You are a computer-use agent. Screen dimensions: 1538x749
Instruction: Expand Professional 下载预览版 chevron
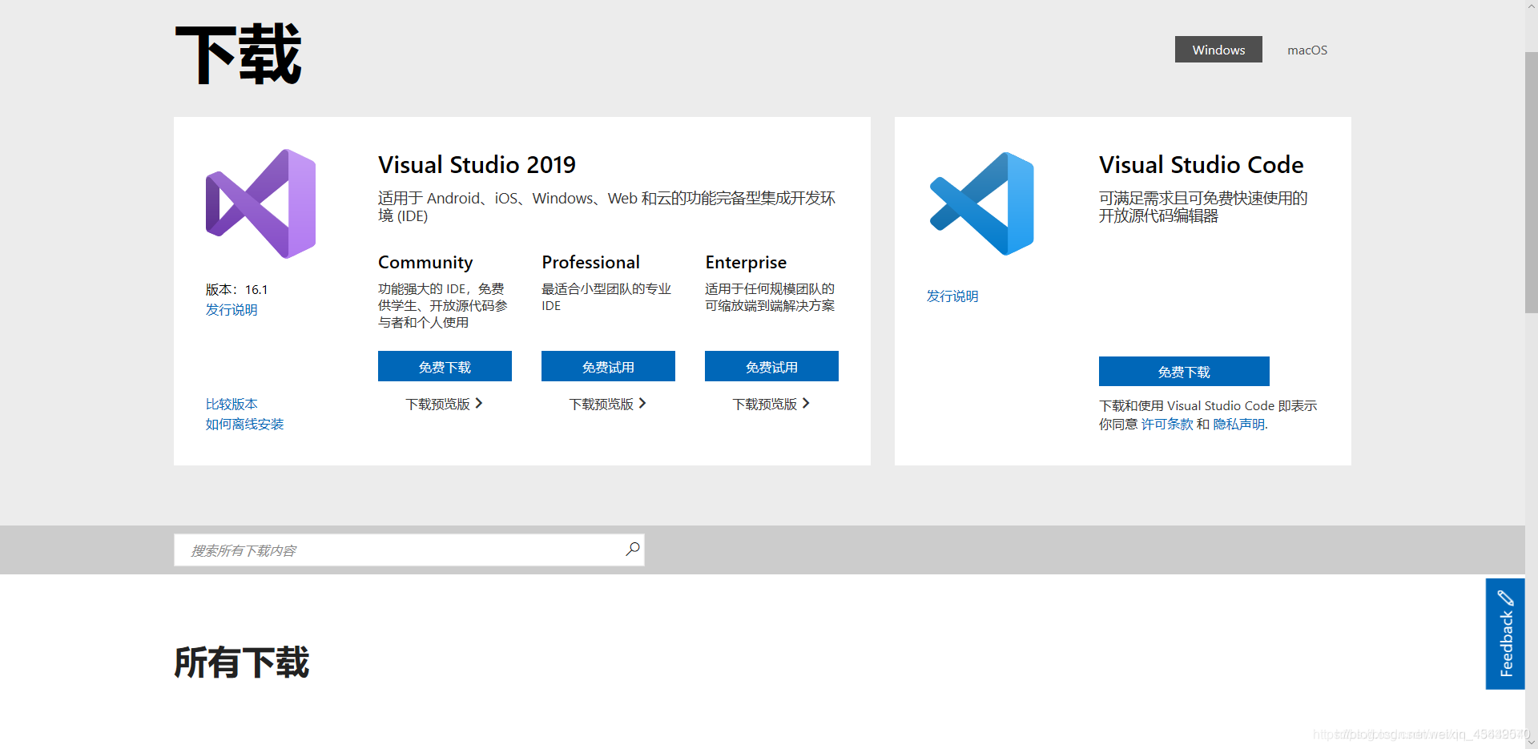click(642, 404)
